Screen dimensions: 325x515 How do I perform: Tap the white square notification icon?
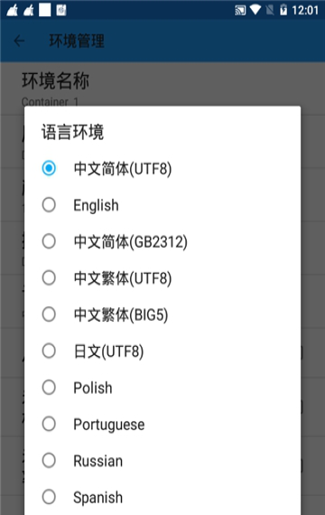pos(45,10)
